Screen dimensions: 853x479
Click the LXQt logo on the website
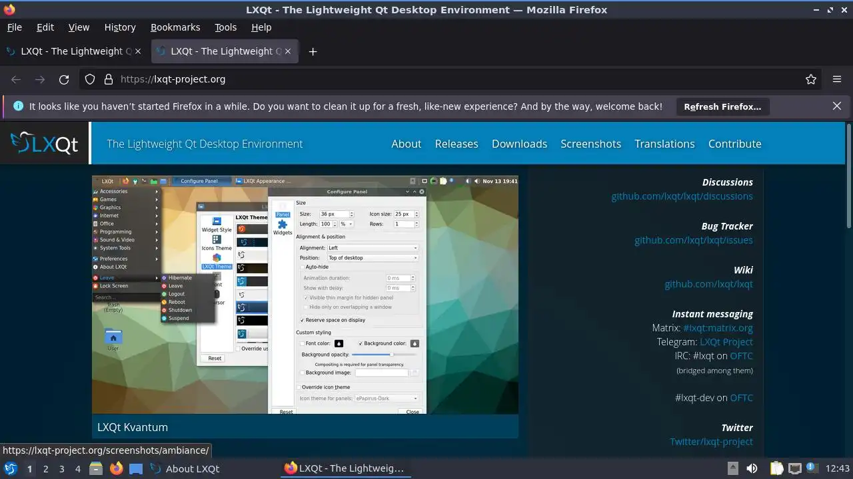pyautogui.click(x=45, y=143)
